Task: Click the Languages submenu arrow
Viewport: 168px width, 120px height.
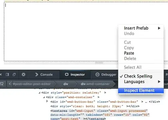Action: (x=159, y=82)
